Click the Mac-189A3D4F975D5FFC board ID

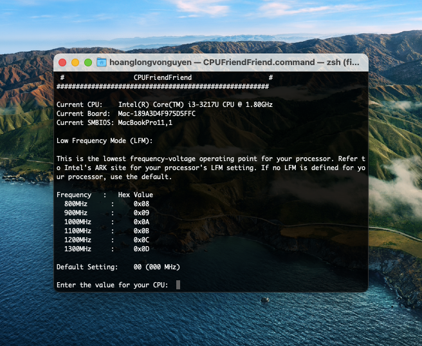tap(156, 113)
